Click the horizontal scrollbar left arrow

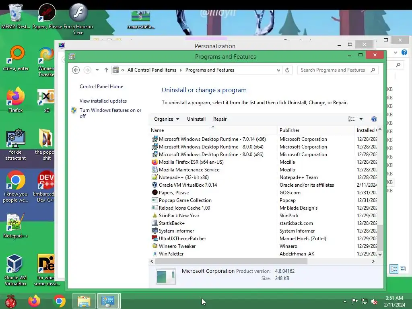152,262
